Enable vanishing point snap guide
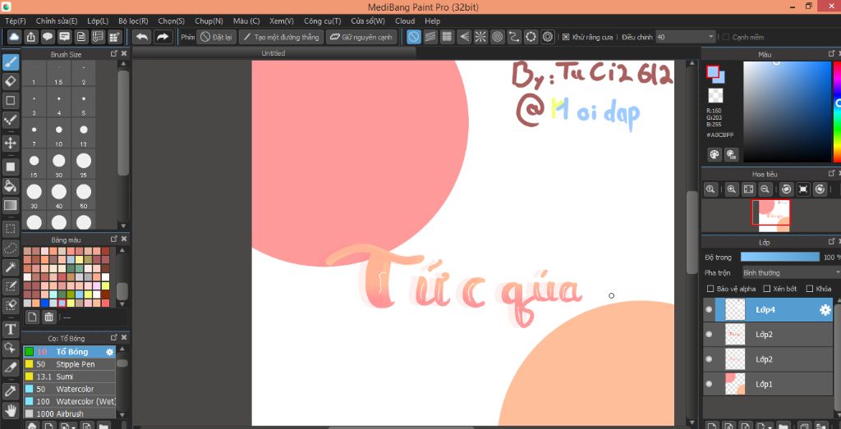The width and height of the screenshot is (841, 429). coord(464,37)
